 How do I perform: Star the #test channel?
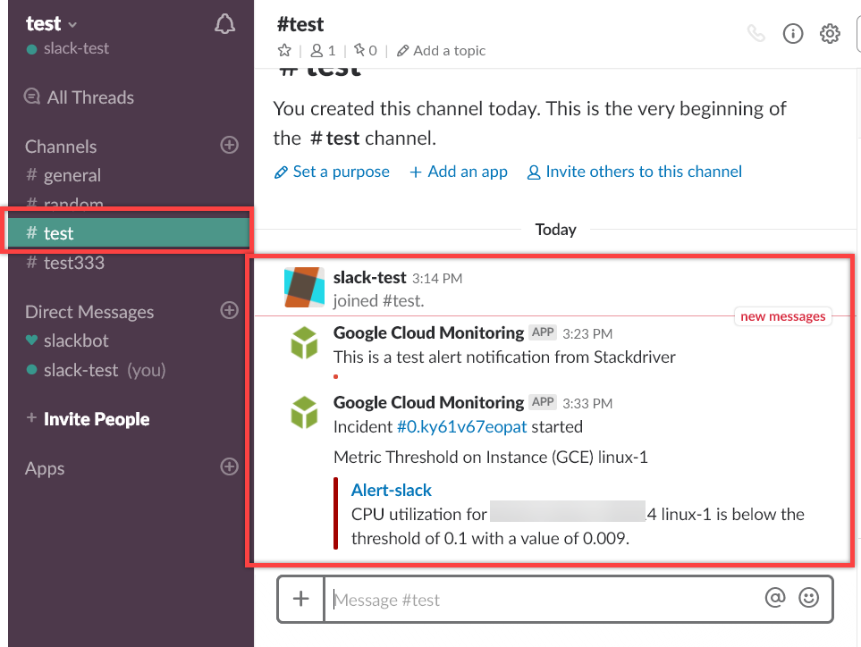click(x=284, y=50)
